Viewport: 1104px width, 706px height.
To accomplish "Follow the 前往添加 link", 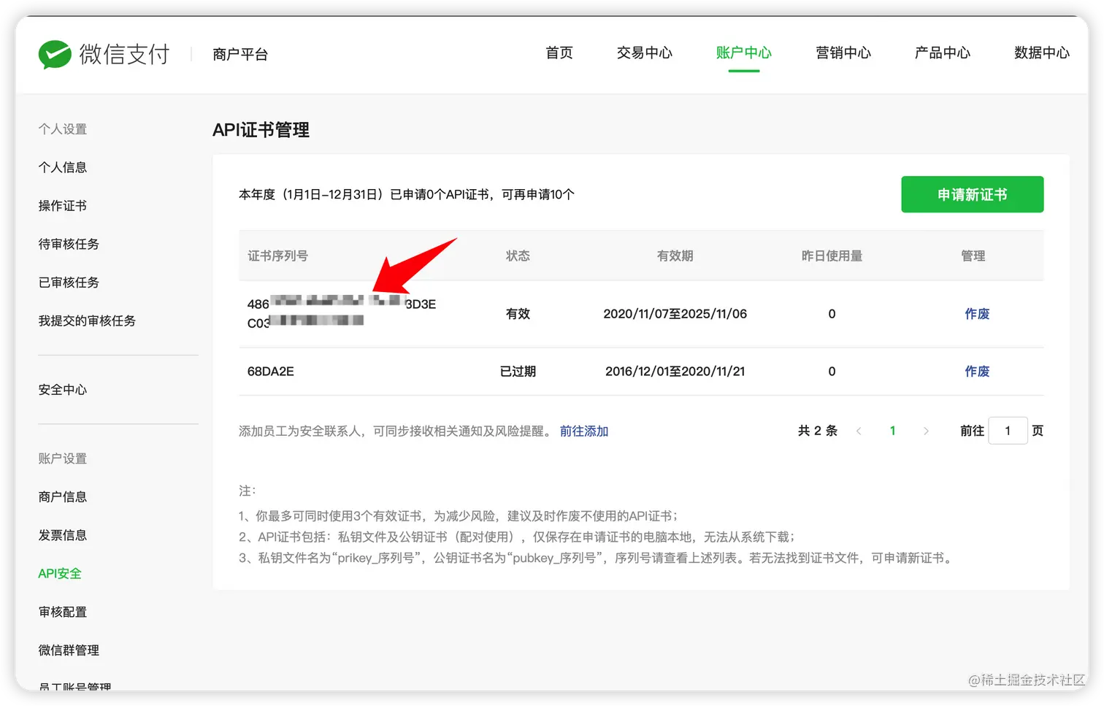I will point(584,431).
